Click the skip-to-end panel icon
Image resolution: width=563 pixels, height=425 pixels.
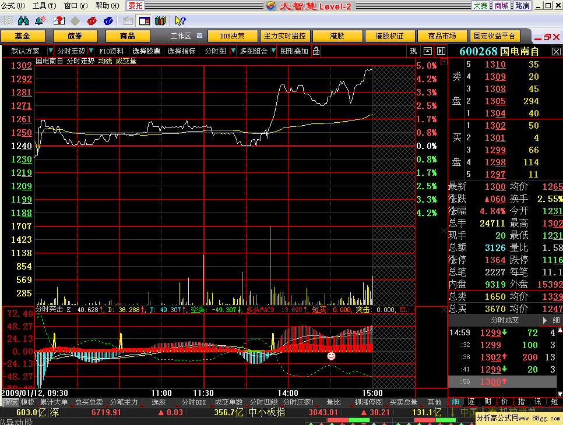[x=441, y=51]
